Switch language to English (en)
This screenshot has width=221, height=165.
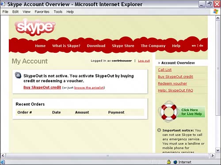coord(194,46)
